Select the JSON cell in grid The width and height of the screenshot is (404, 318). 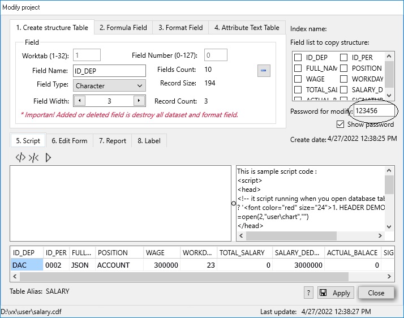tap(82, 265)
